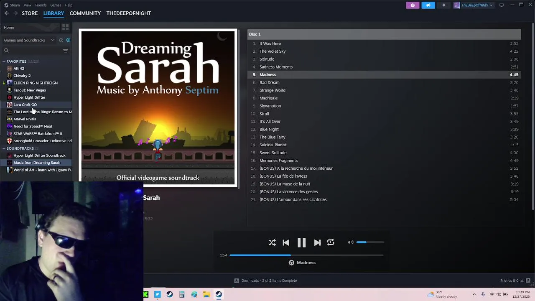Click the Disc 1 header
This screenshot has height=301, width=535.
coord(384,34)
